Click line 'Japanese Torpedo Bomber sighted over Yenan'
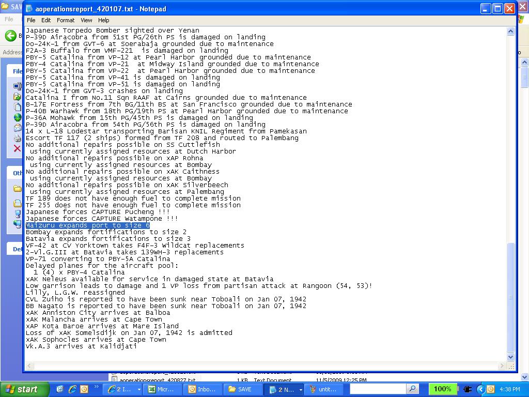Viewport: 529px width, 397px height. (112, 30)
